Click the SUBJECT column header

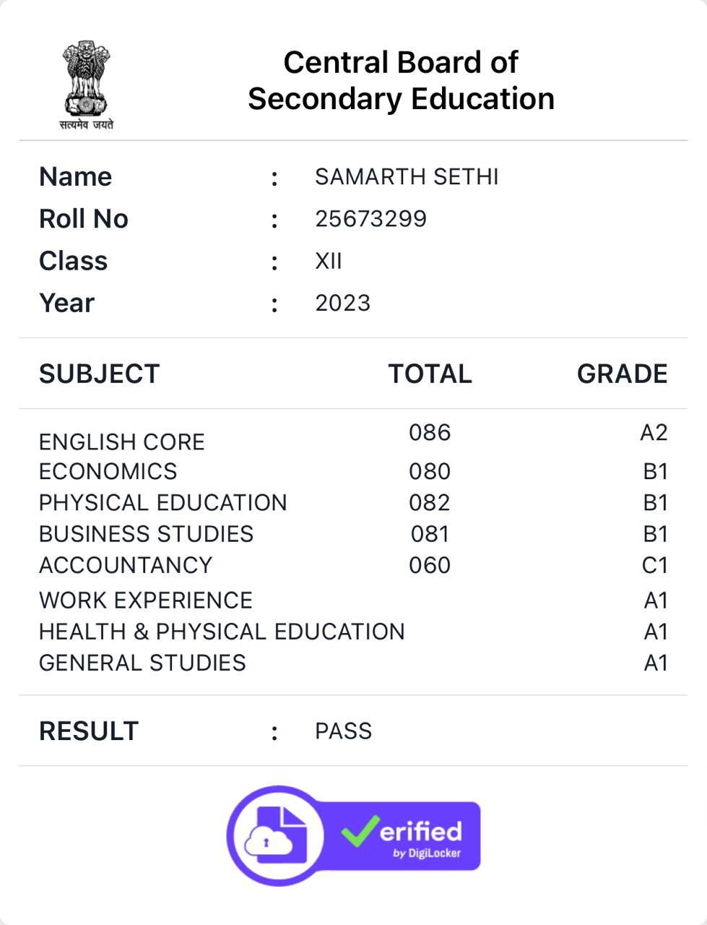point(100,374)
